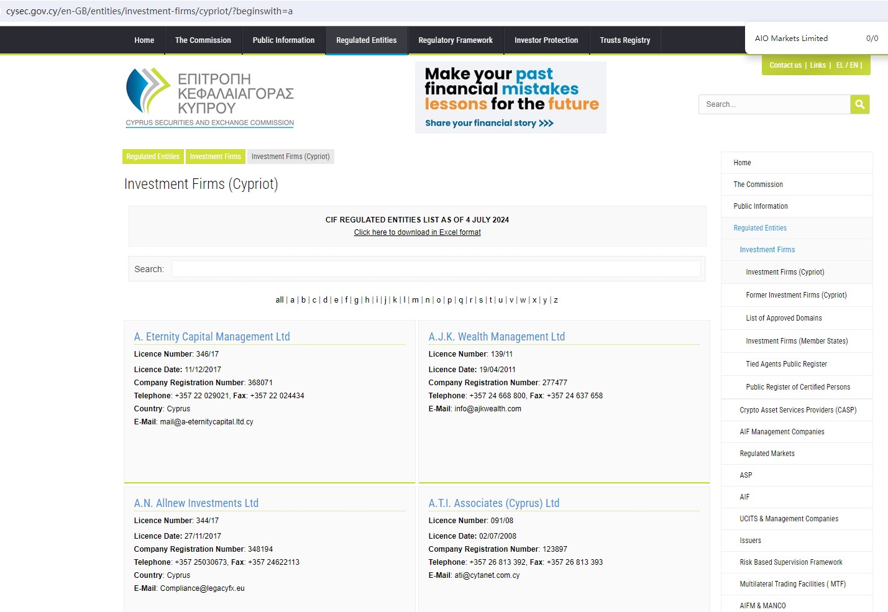Click the entity list Search input box
This screenshot has width=888, height=612.
pyautogui.click(x=436, y=269)
